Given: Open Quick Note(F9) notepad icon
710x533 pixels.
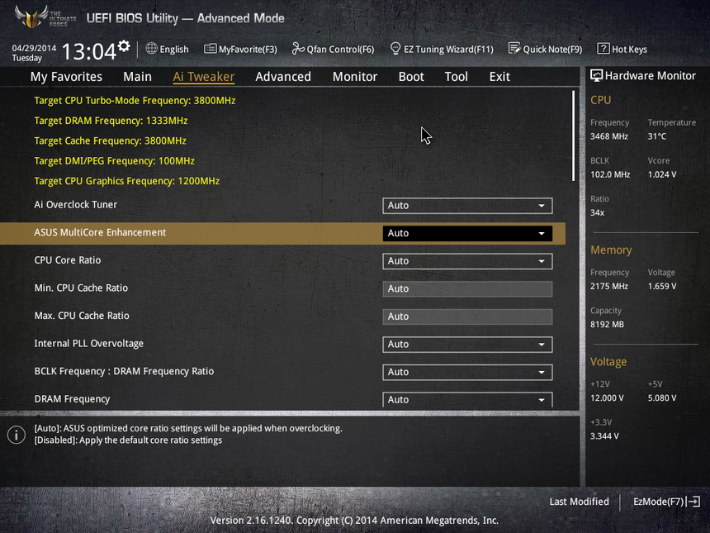Looking at the screenshot, I should (x=514, y=49).
